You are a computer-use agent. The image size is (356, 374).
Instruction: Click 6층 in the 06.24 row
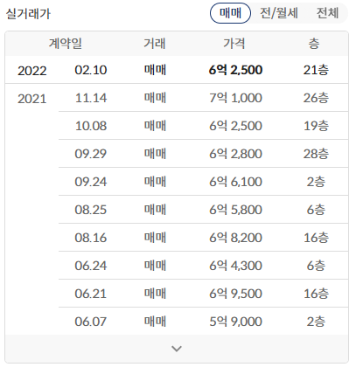[x=316, y=266]
